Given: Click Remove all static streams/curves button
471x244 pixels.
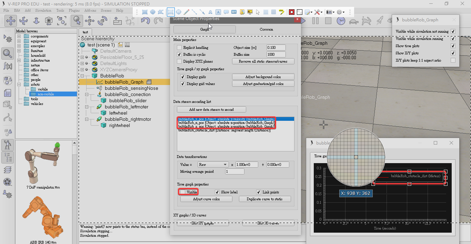Looking at the screenshot, I should pyautogui.click(x=263, y=61).
